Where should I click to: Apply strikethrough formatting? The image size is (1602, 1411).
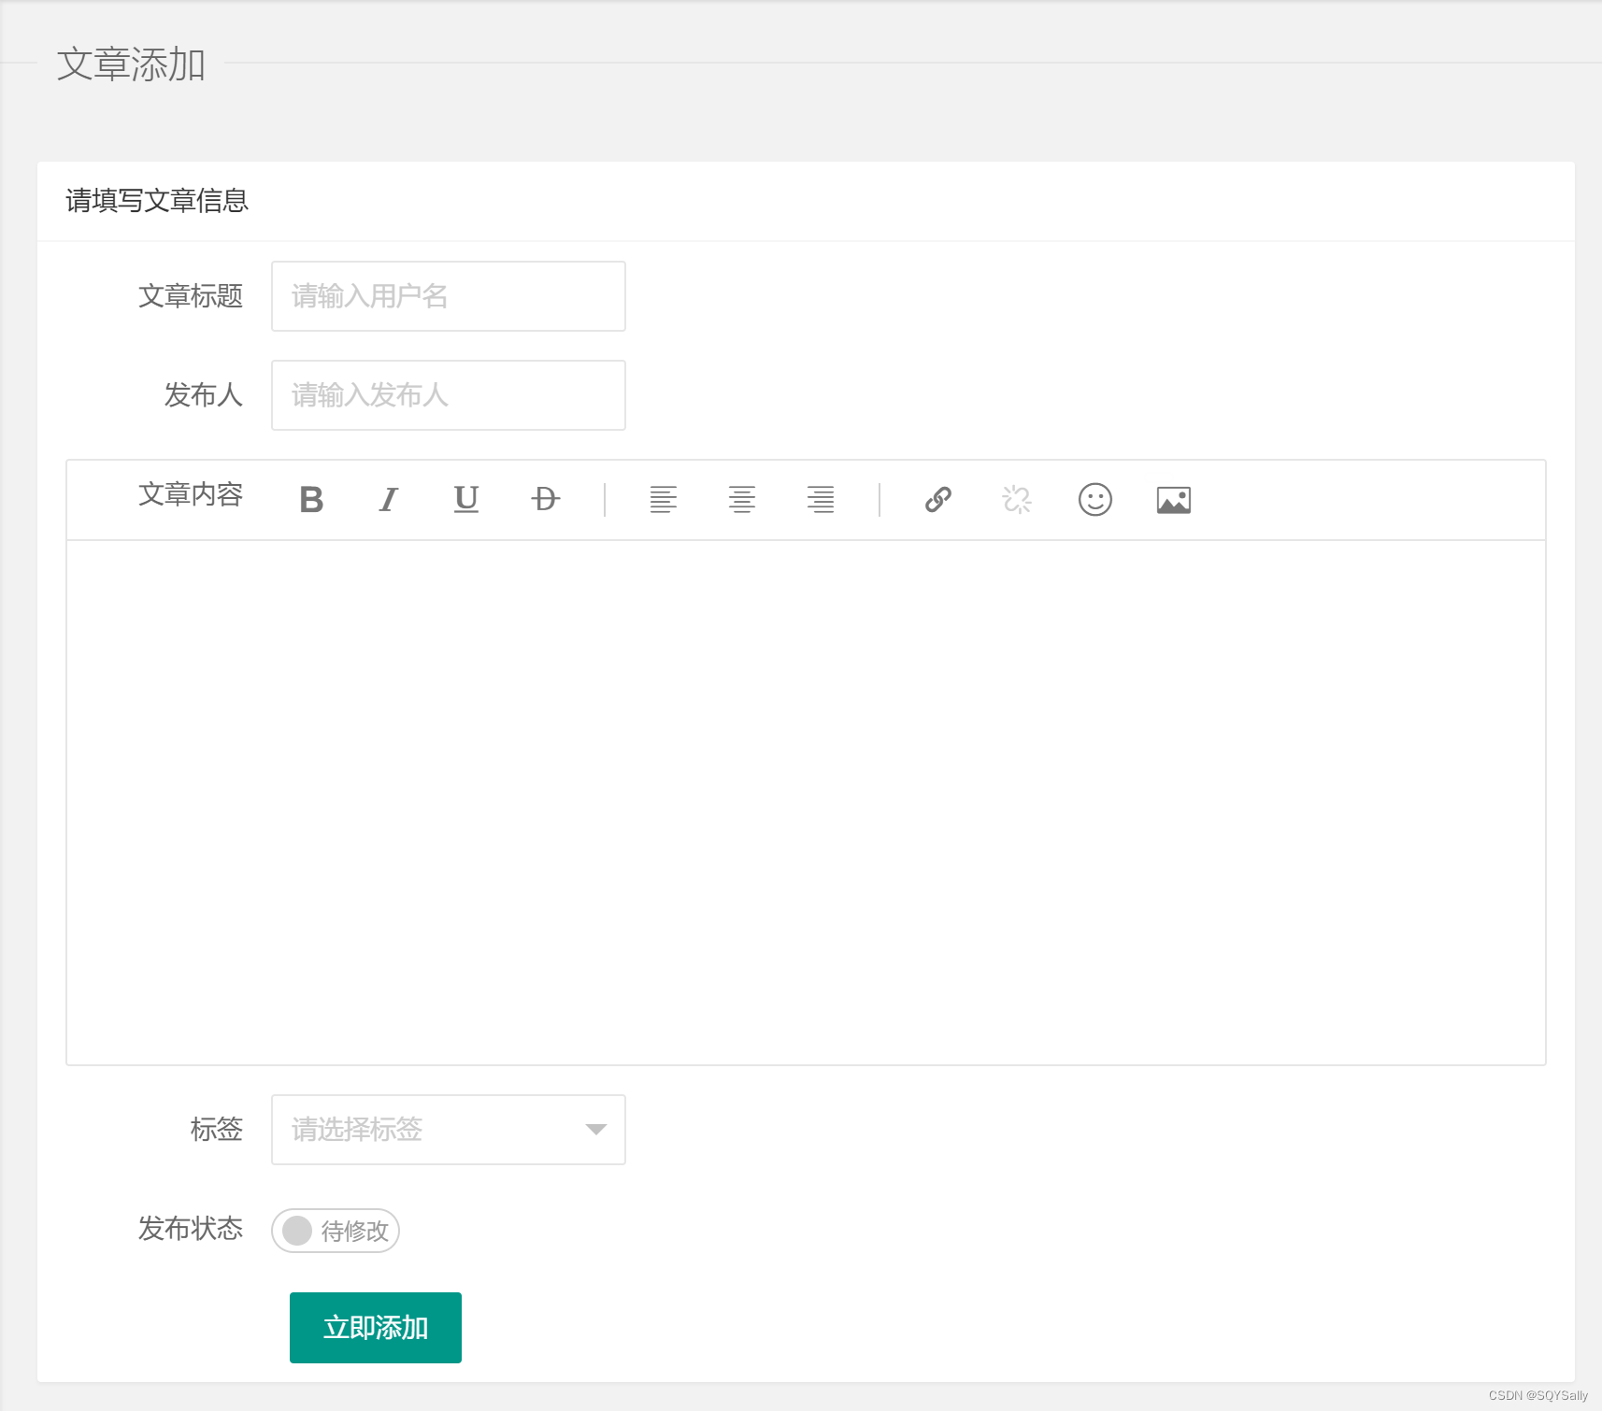point(545,500)
